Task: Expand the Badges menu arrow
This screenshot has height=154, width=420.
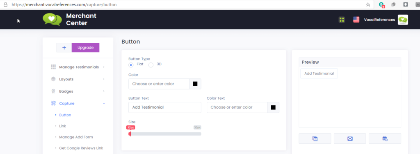Action: (x=104, y=91)
